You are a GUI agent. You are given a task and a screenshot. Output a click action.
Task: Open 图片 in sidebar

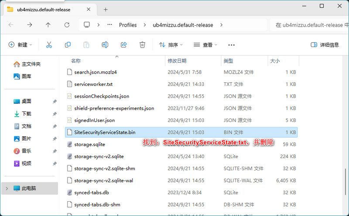point(22,138)
